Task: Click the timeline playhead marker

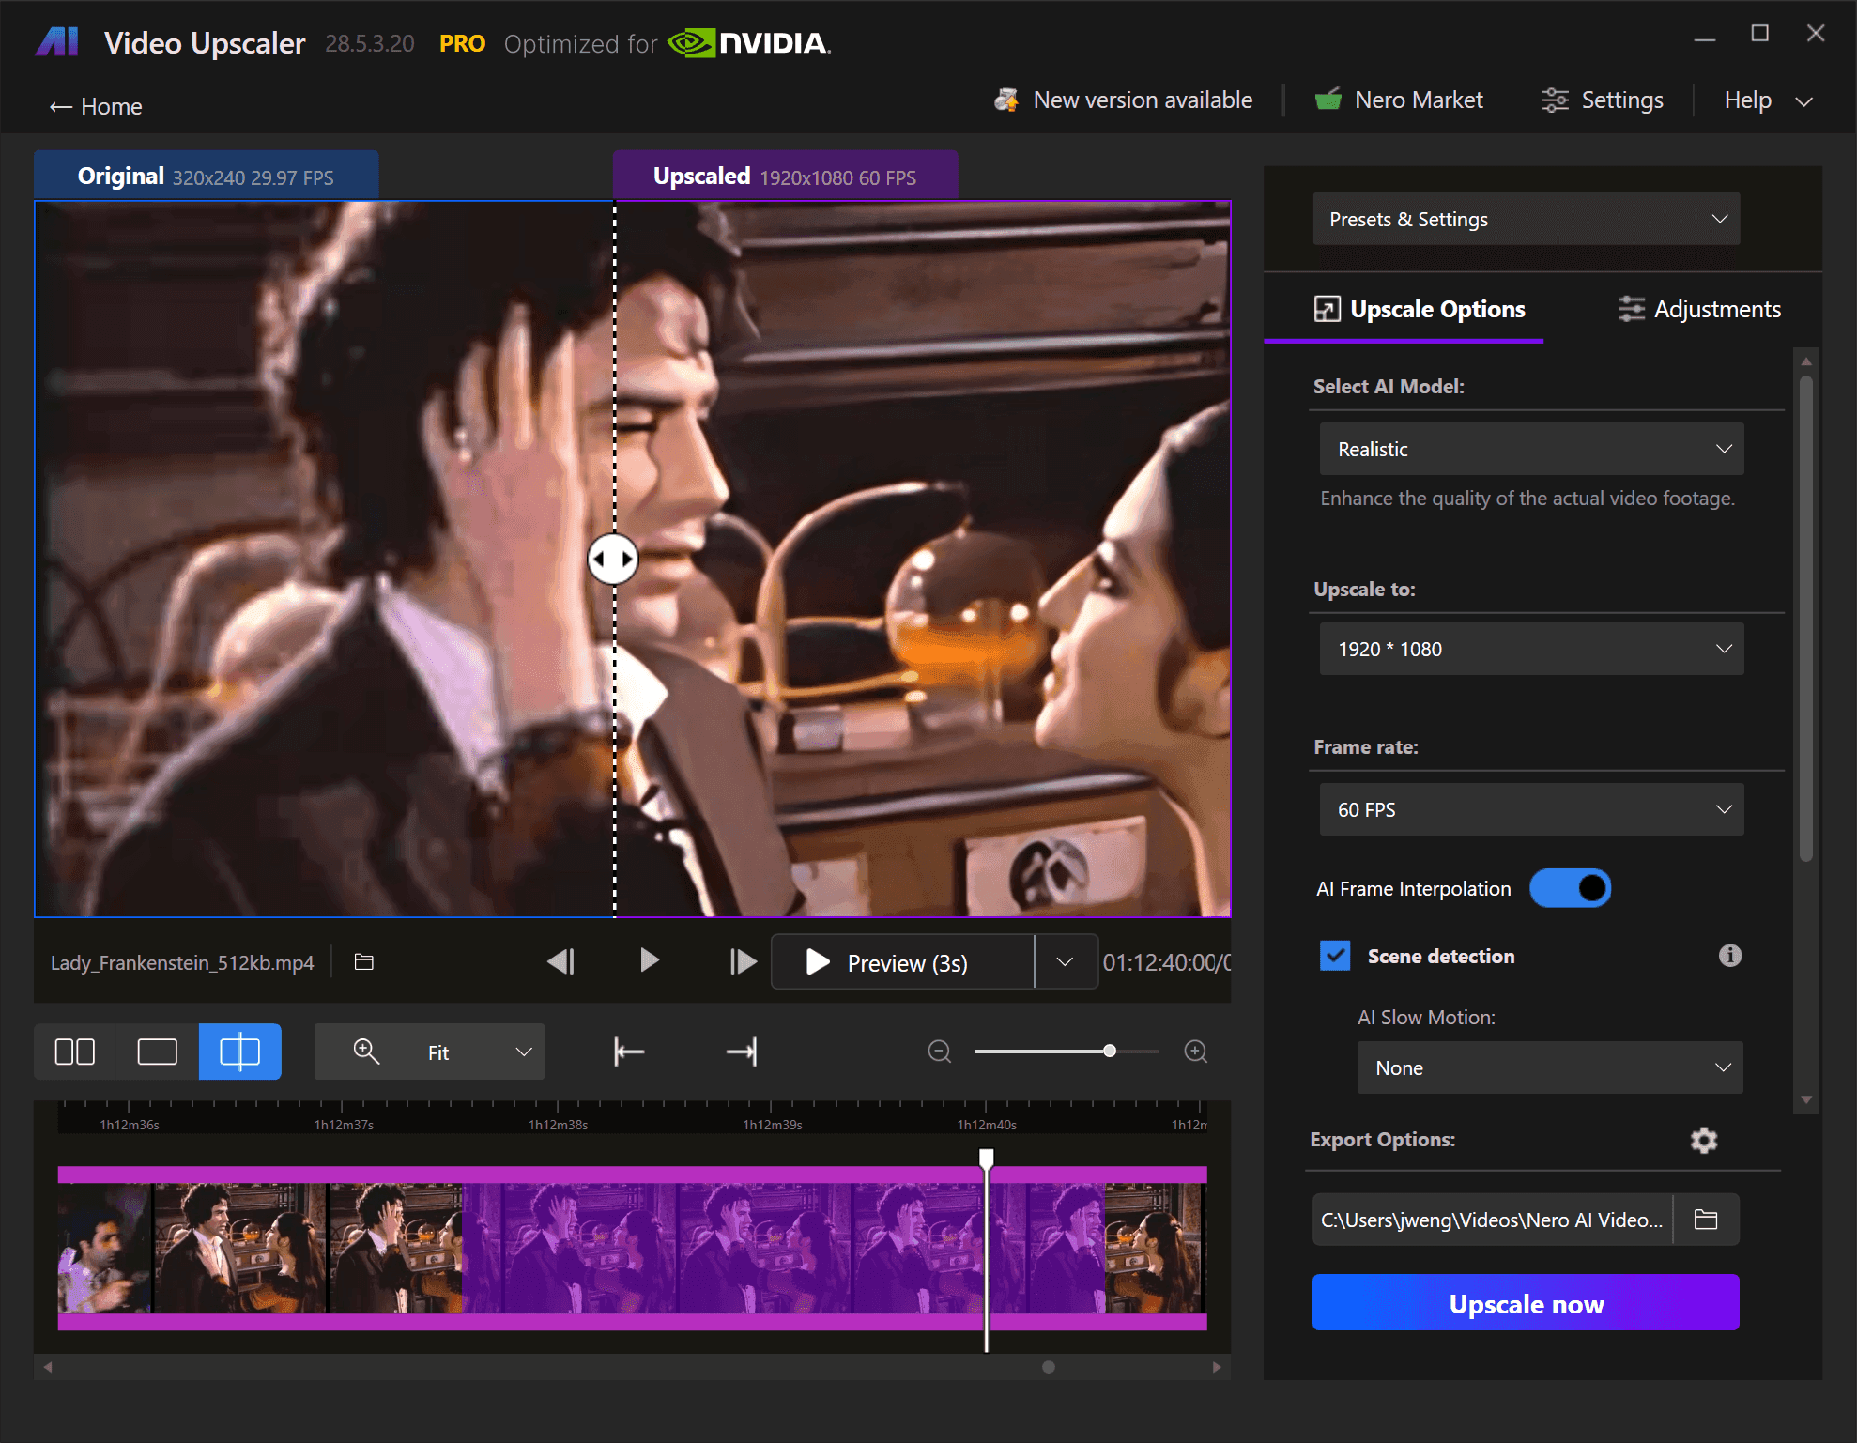Action: point(987,1159)
